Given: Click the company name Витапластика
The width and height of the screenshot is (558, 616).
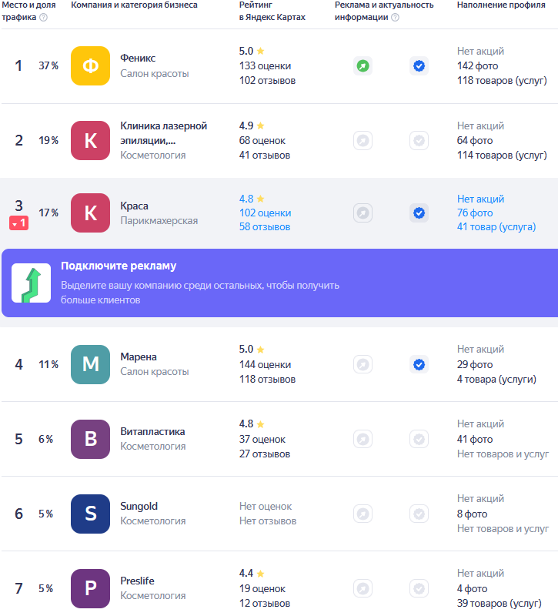Looking at the screenshot, I should (152, 431).
